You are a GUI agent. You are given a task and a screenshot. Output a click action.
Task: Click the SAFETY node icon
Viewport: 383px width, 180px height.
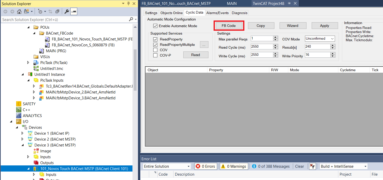(19, 104)
